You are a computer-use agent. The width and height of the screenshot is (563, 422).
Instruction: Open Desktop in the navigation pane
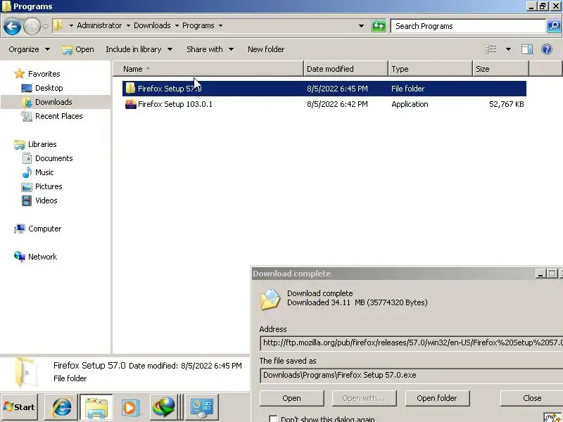tap(49, 88)
